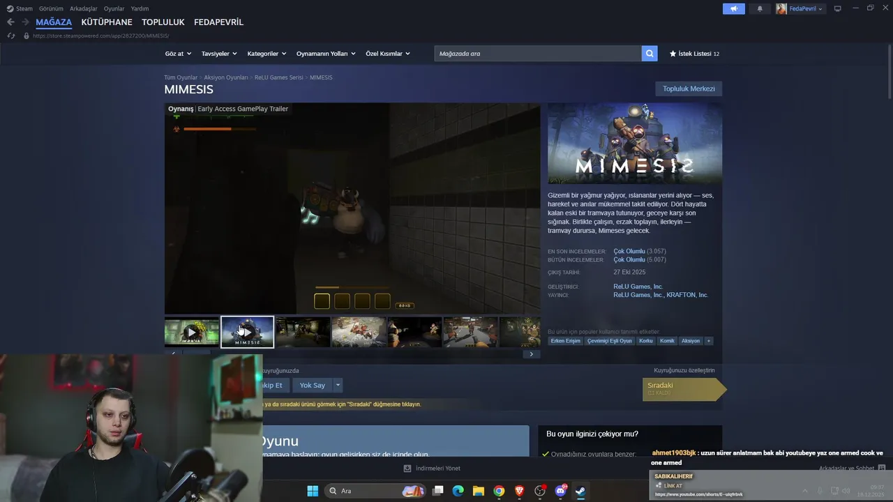The height and width of the screenshot is (502, 893).
Task: Click the Steam icon on the taskbar
Action: pos(580,491)
